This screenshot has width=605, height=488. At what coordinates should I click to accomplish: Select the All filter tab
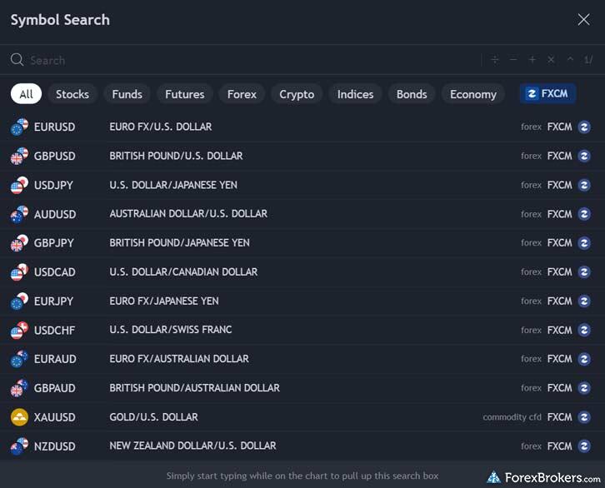point(26,94)
